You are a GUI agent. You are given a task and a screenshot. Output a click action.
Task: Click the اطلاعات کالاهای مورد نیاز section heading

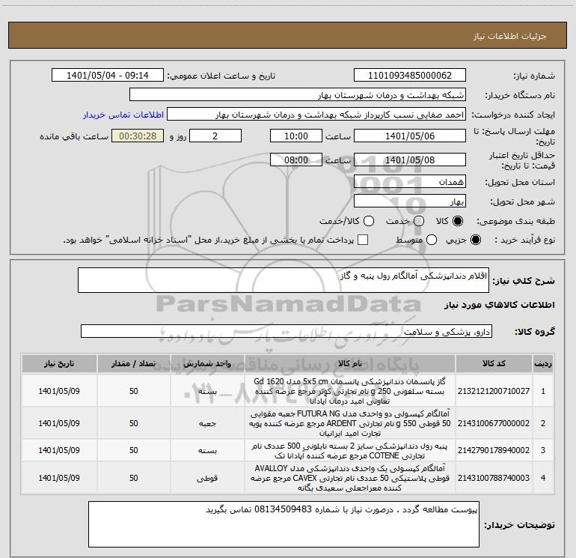pos(499,305)
